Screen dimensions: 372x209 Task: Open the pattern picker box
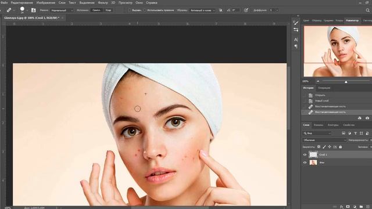point(120,10)
